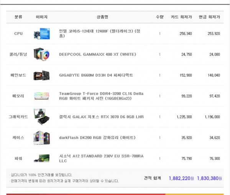Click the 메인보드 category label
The width and height of the screenshot is (230, 195).
click(18, 75)
